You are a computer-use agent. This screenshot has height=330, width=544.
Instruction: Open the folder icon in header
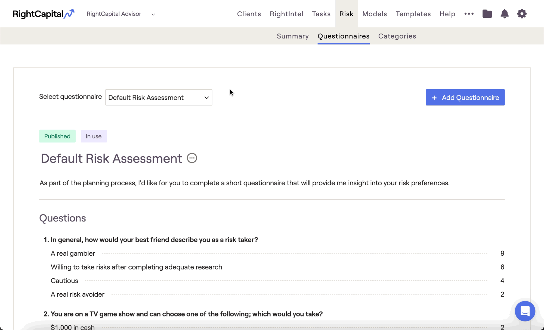[487, 14]
